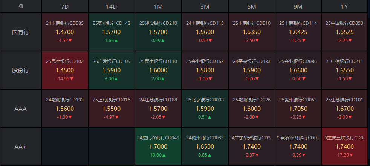Select the 14D tenor column header
This screenshot has height=166, width=370.
coord(112,6)
